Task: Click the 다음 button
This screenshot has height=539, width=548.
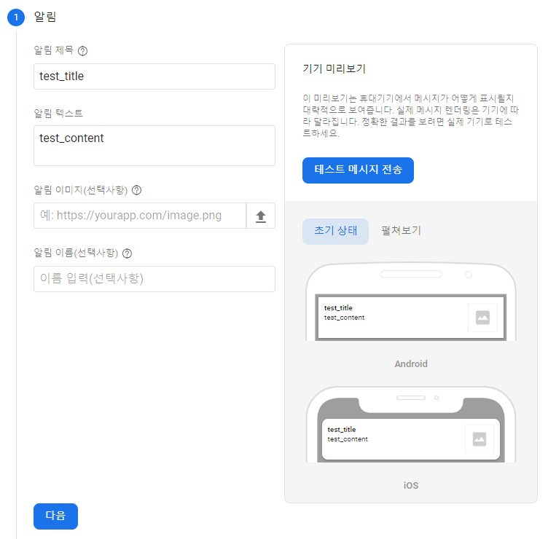Action: tap(55, 516)
